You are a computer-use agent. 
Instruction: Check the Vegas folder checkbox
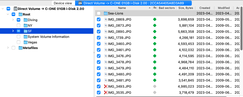pyautogui.click(x=19, y=42)
